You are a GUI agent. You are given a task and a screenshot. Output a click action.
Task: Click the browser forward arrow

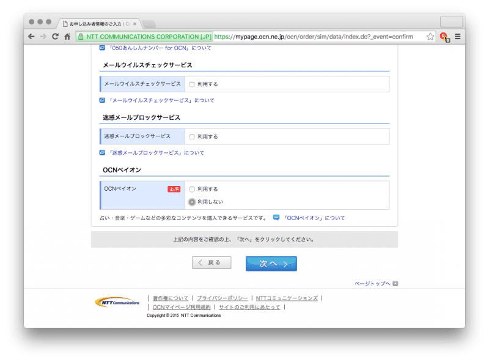pos(43,37)
